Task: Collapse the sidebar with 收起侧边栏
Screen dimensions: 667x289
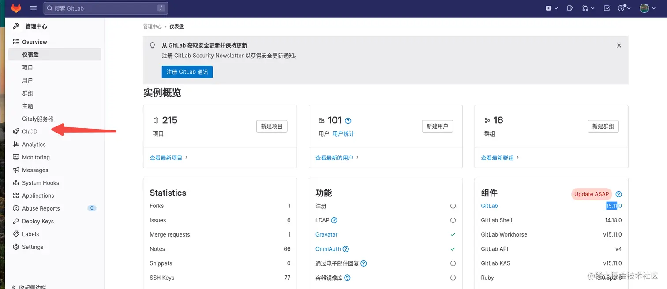Action: click(29, 286)
